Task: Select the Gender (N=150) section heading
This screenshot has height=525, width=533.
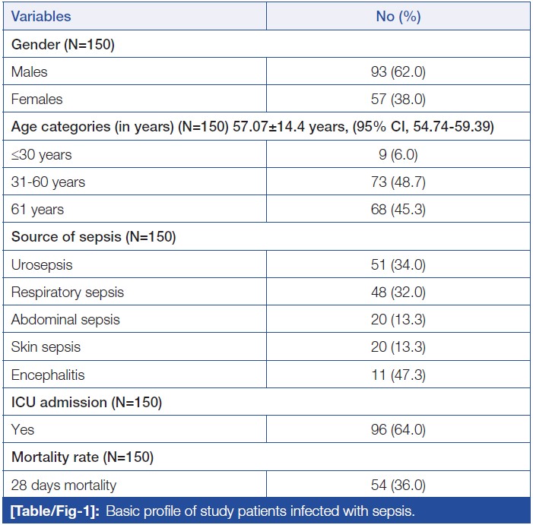Action: pyautogui.click(x=62, y=45)
